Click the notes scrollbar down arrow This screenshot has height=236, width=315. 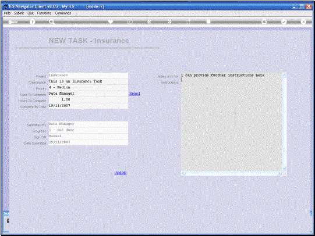tap(284, 169)
